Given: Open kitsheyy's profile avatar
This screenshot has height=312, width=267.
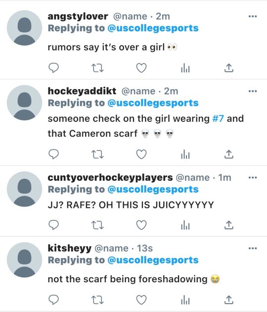Looking at the screenshot, I should coord(24,260).
